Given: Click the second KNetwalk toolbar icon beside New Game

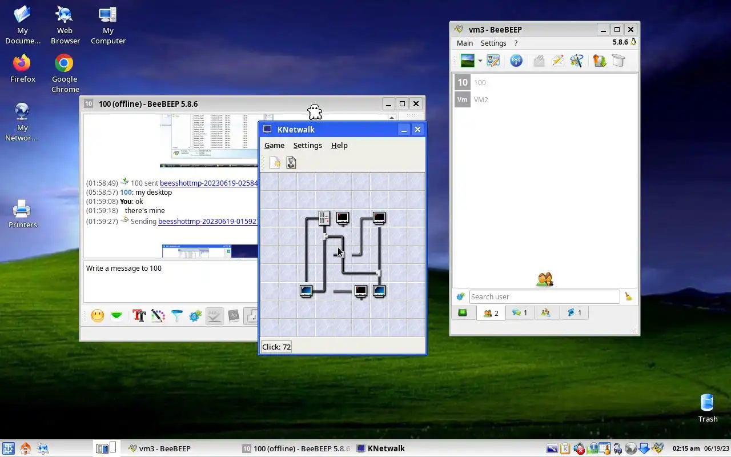Looking at the screenshot, I should [291, 163].
